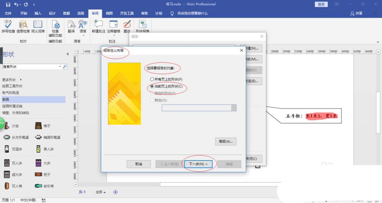
Task: Undo the last action
Action: (16, 4)
